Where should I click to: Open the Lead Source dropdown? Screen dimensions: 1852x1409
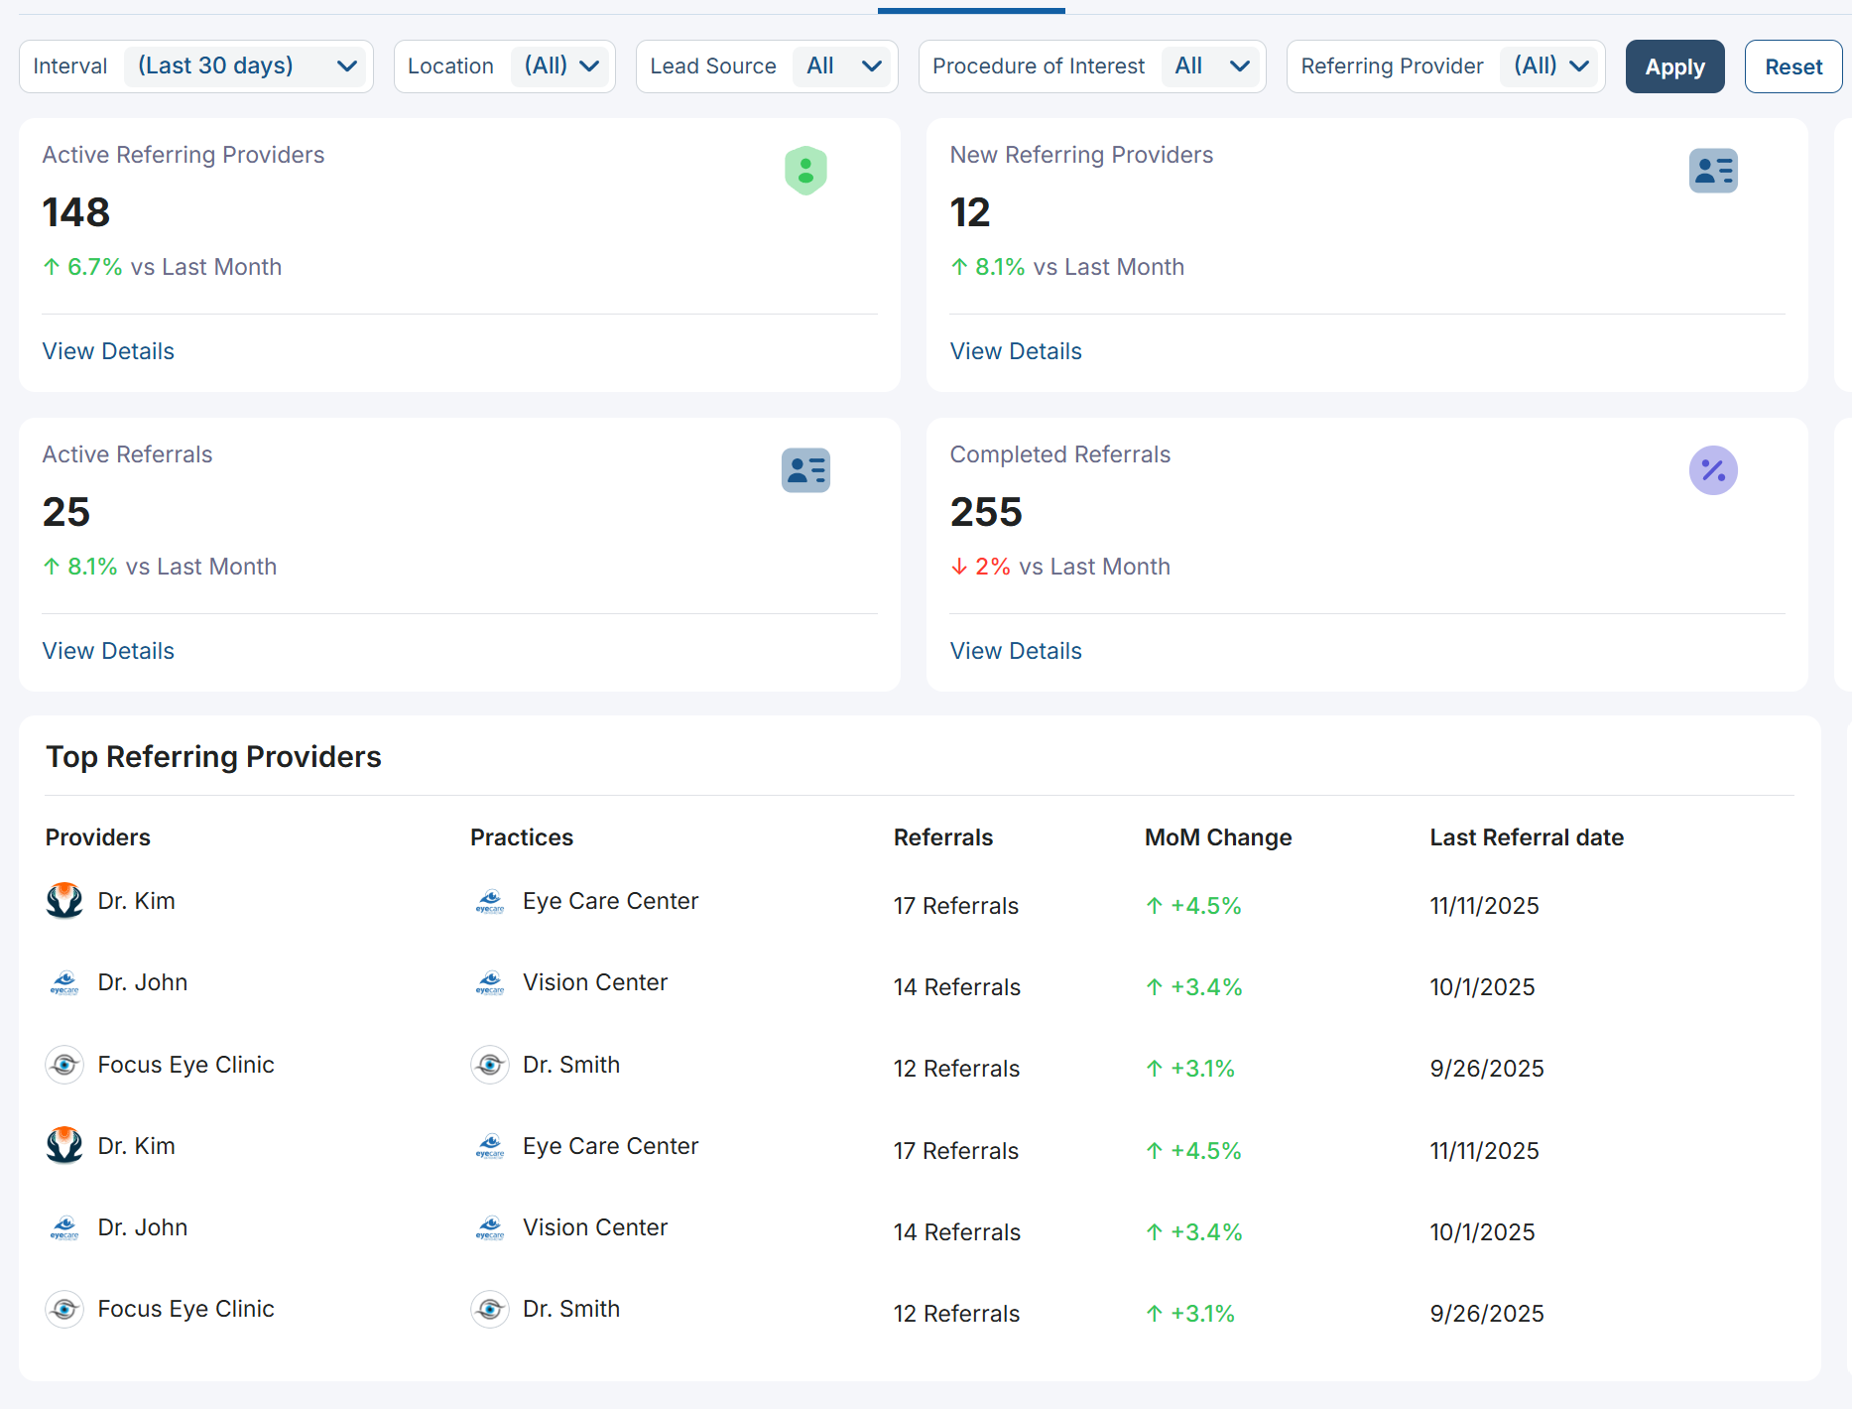[843, 66]
